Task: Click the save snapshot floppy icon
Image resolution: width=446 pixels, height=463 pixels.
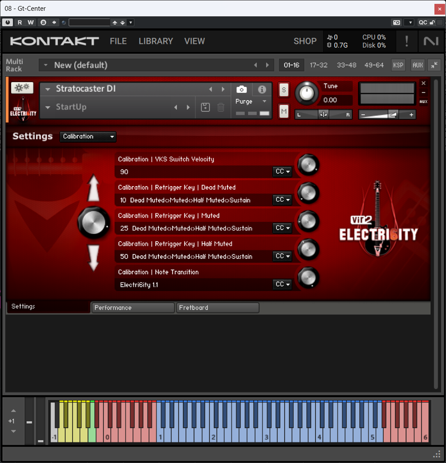Action: (x=205, y=107)
